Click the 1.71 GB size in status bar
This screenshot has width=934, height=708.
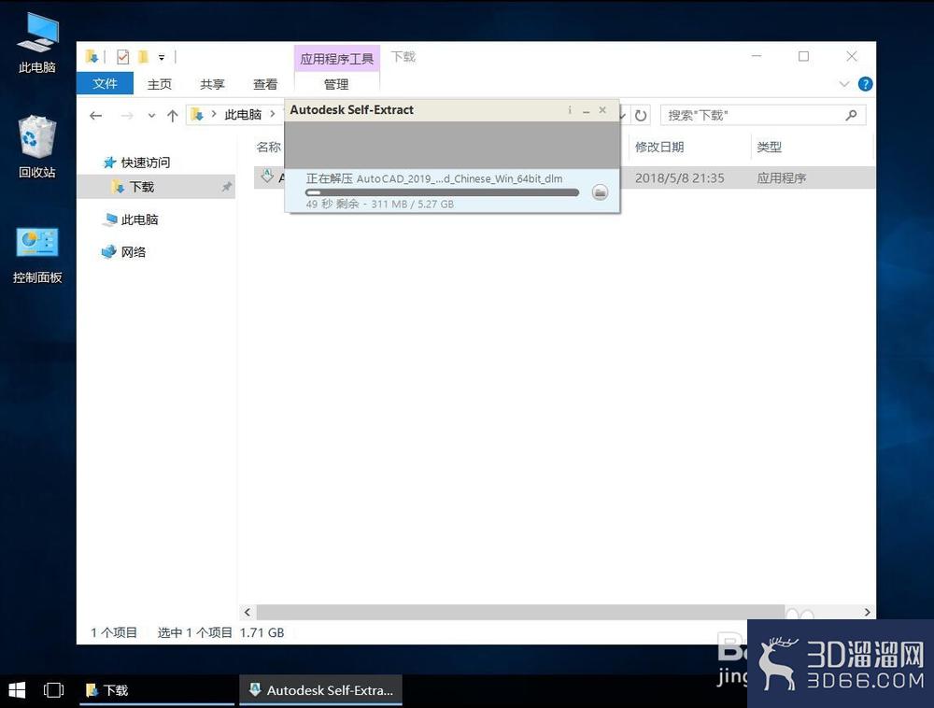pos(262,632)
